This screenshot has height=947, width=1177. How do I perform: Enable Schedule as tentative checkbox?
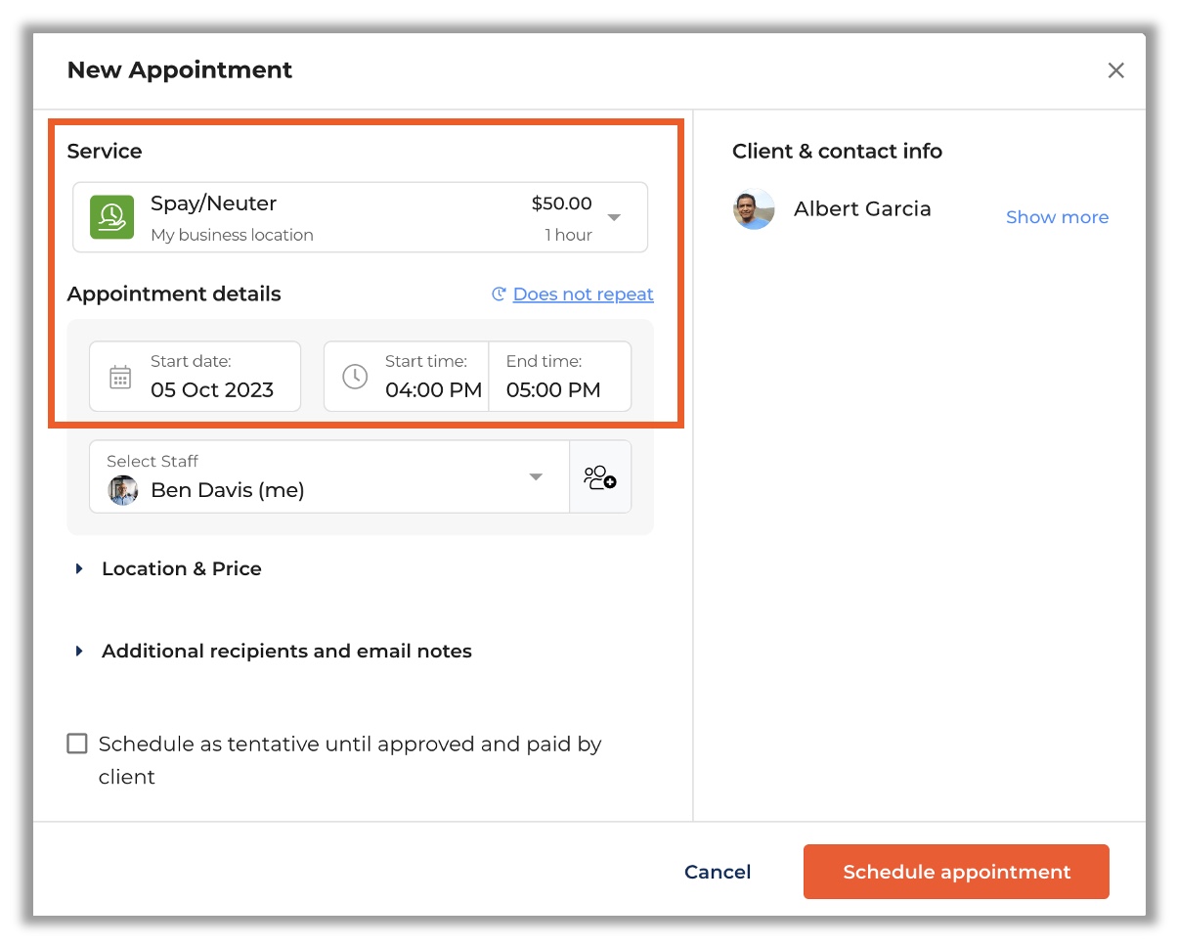77,744
